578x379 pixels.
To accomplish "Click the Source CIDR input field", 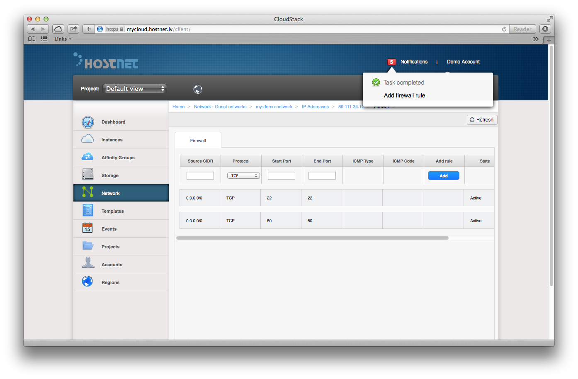I will point(200,176).
